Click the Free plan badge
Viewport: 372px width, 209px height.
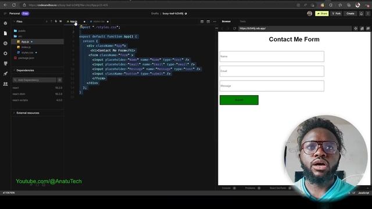click(26, 13)
